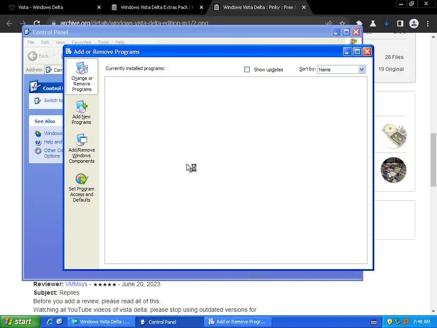Open the on-screen keyboard tray icon
437x328 pixels.
point(374,322)
